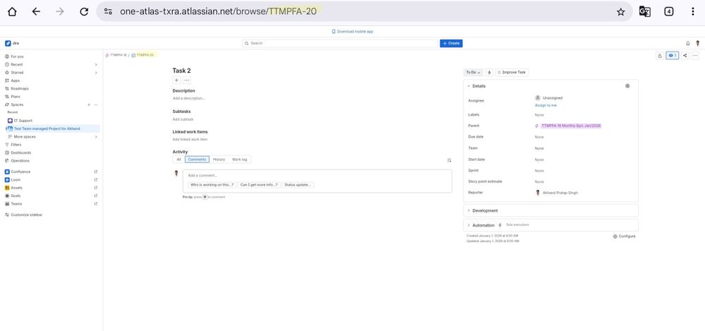Open work item more actions menu
This screenshot has width=705, height=331.
[695, 56]
